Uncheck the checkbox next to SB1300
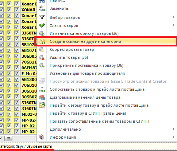The width and height of the screenshot is (177, 151). 16,79
